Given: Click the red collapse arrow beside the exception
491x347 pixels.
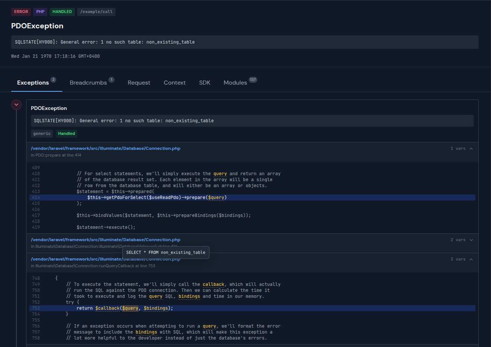Looking at the screenshot, I should click(16, 105).
